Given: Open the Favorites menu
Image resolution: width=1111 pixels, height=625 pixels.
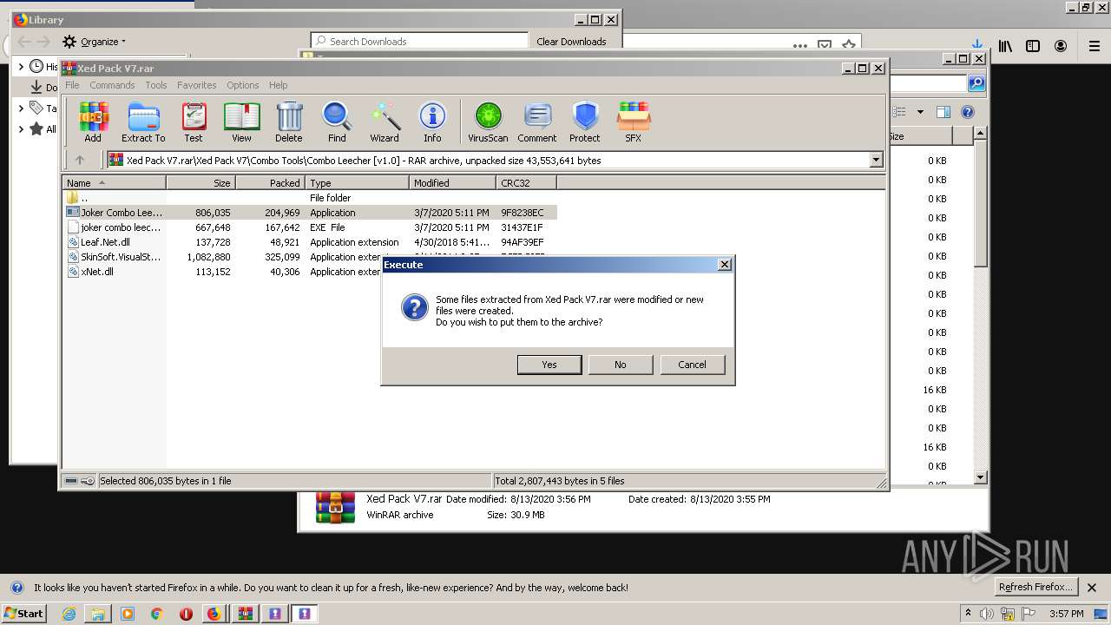Looking at the screenshot, I should pos(197,85).
